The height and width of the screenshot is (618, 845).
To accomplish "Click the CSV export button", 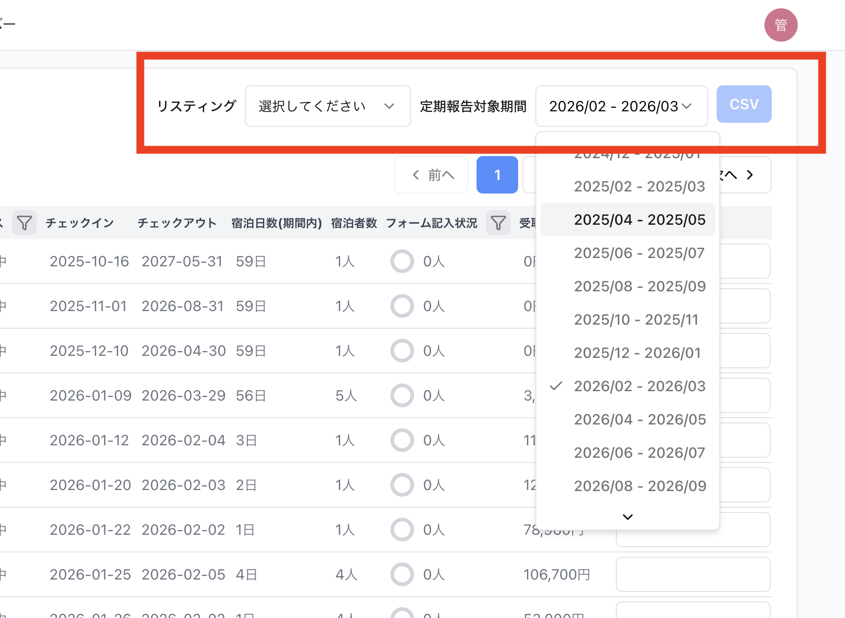I will tap(744, 104).
